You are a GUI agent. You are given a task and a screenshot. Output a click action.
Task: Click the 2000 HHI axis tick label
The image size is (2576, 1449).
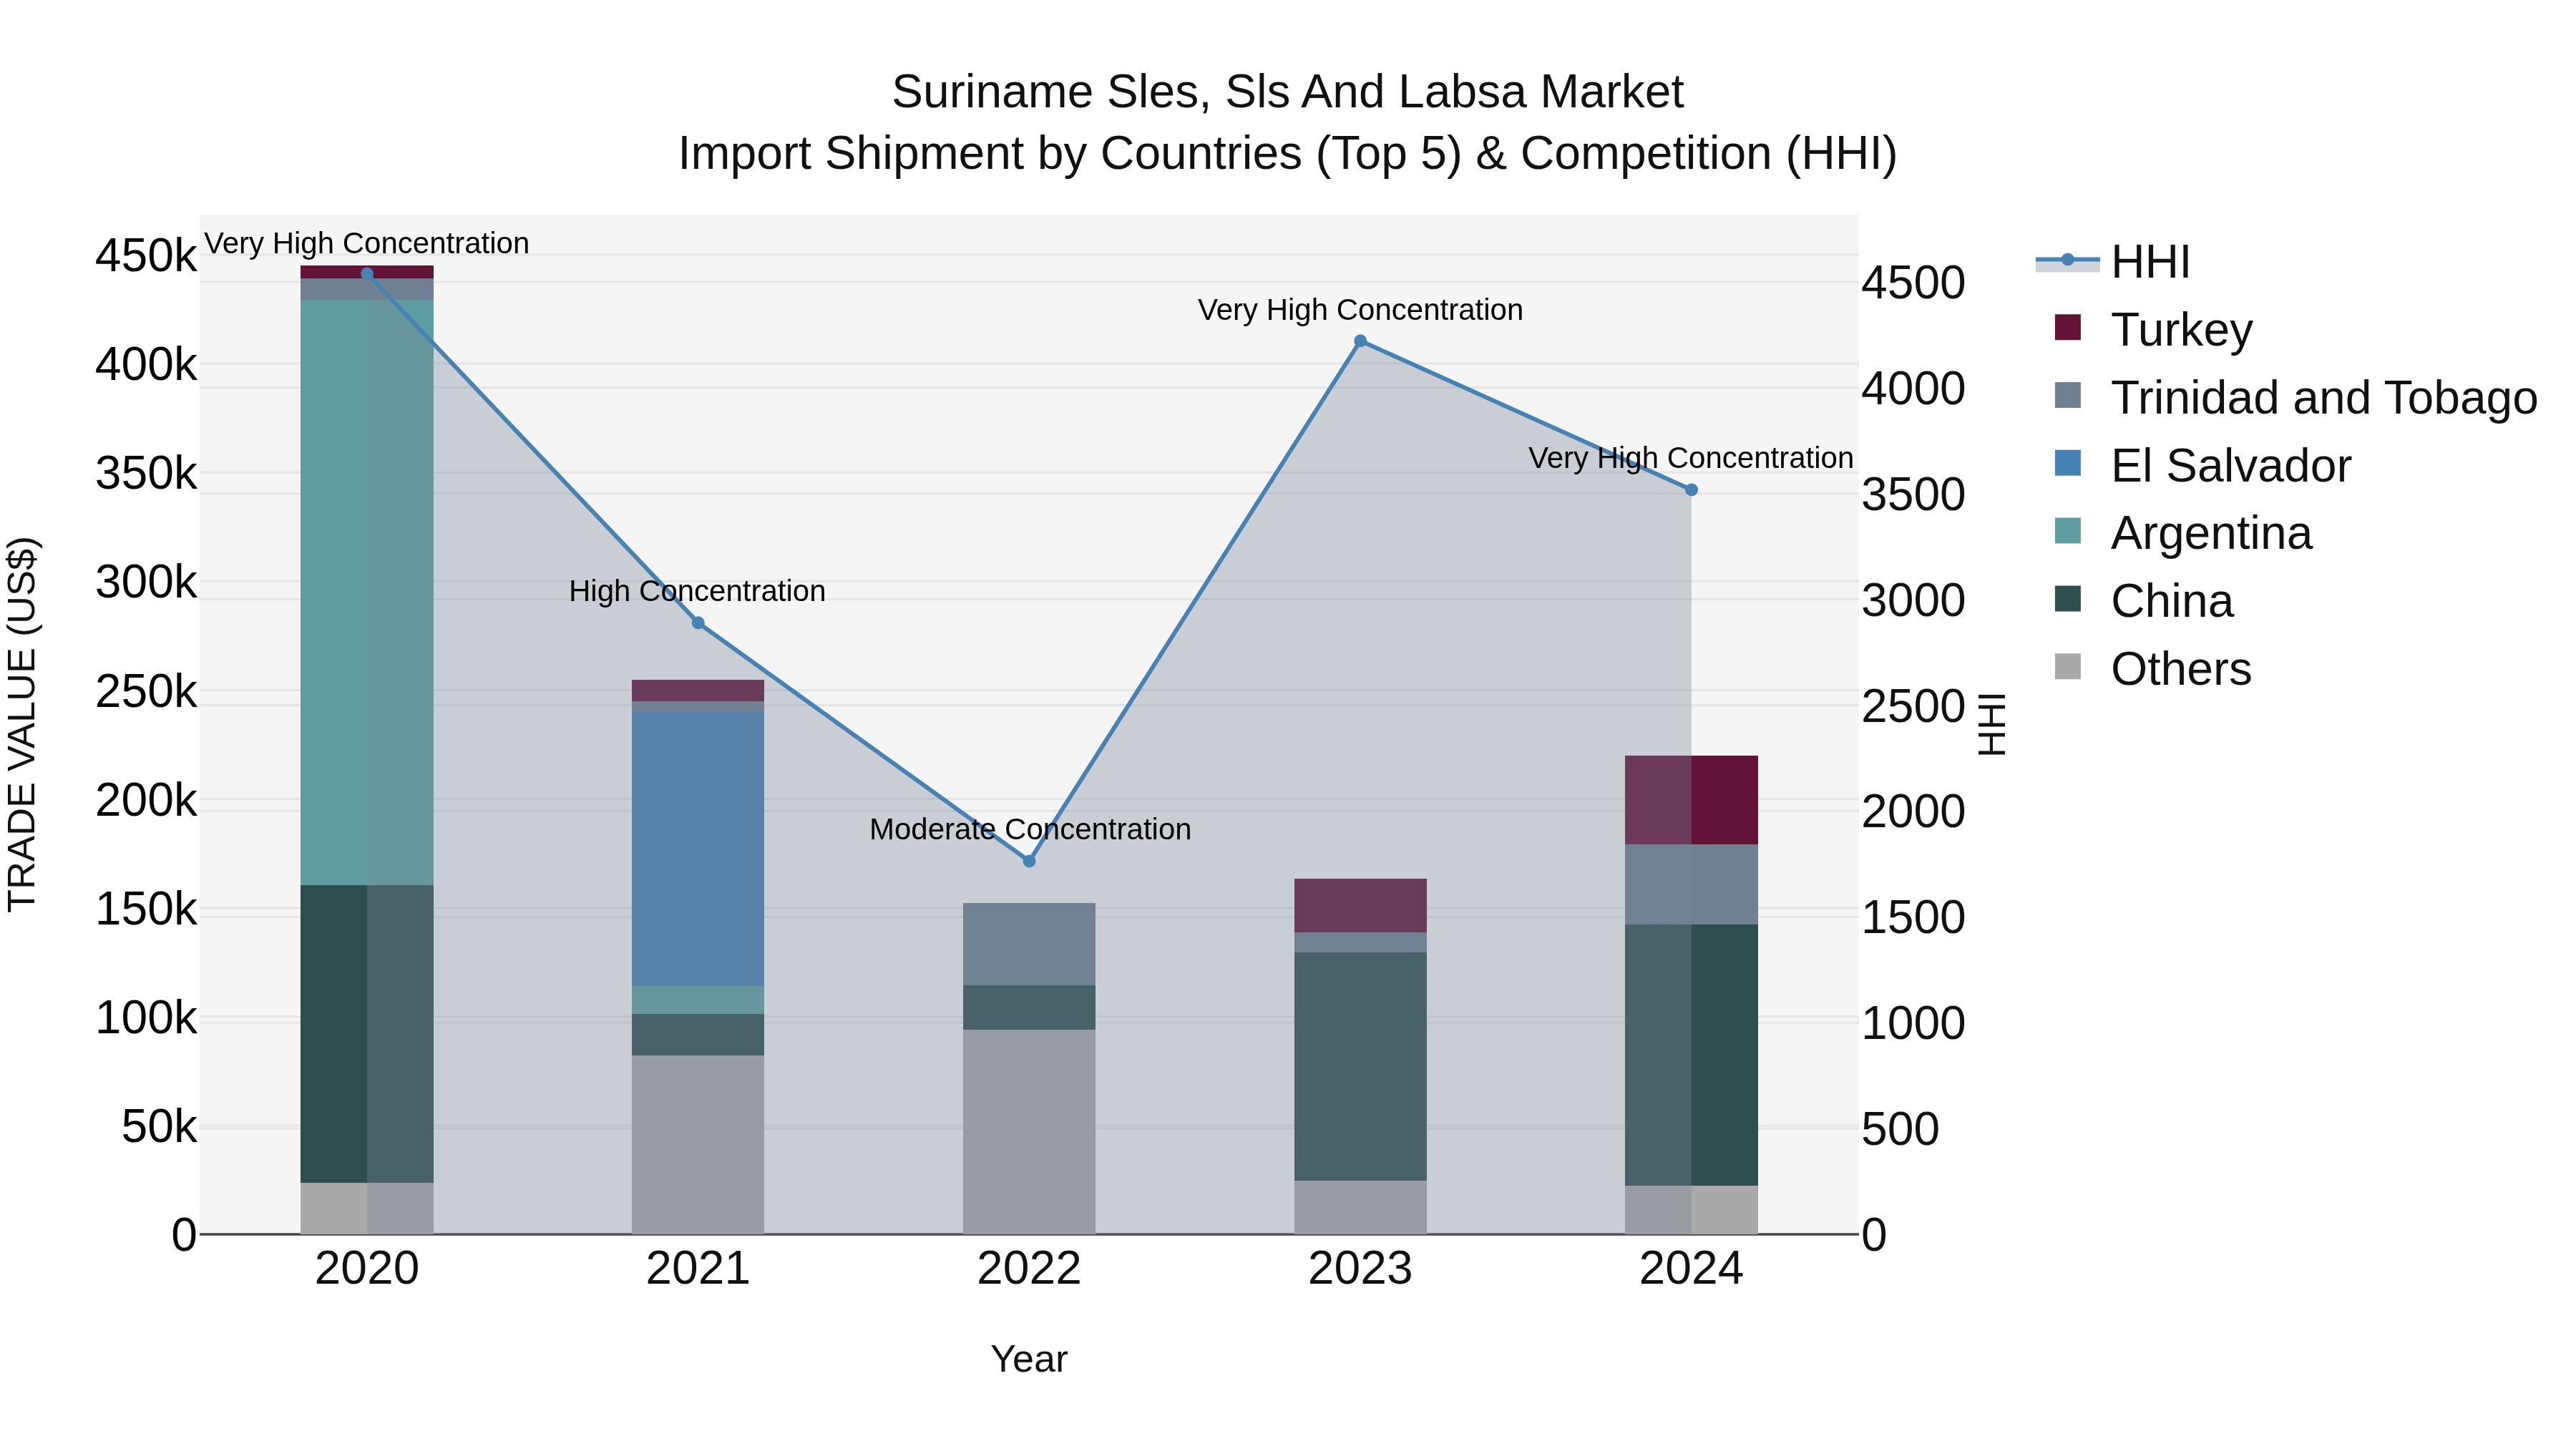[x=1913, y=811]
